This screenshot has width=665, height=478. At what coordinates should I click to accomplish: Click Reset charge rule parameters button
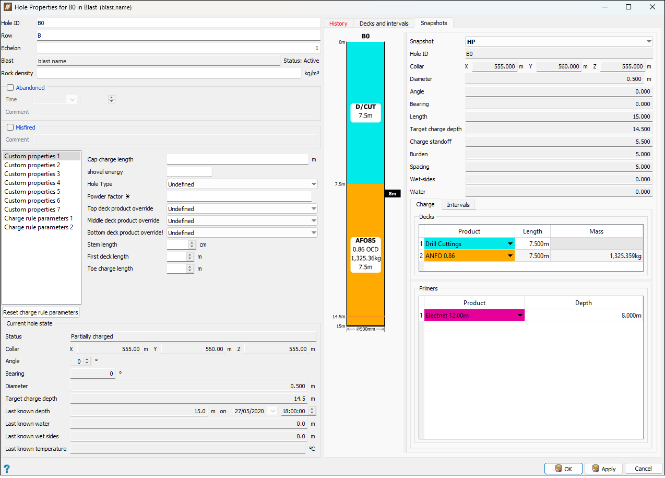point(41,312)
